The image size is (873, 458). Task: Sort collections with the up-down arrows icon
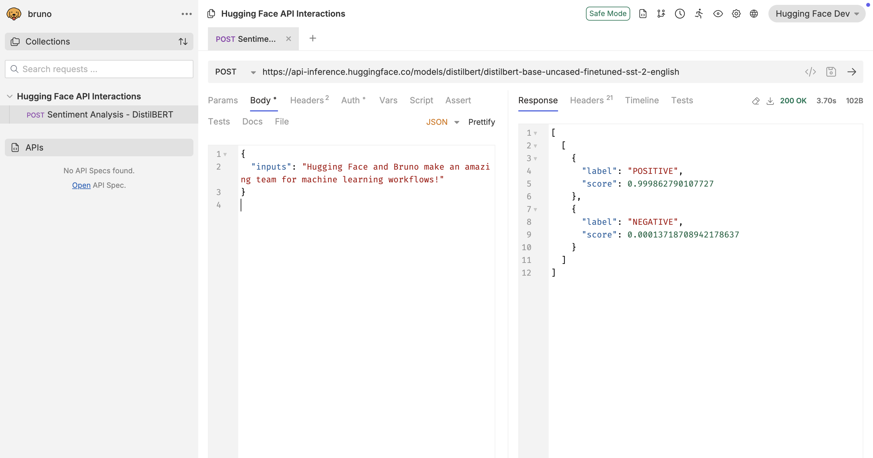point(183,42)
